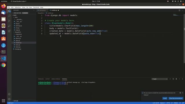This screenshot has height=104, width=185.
Task: Open the Source Control view
Action: [9, 21]
